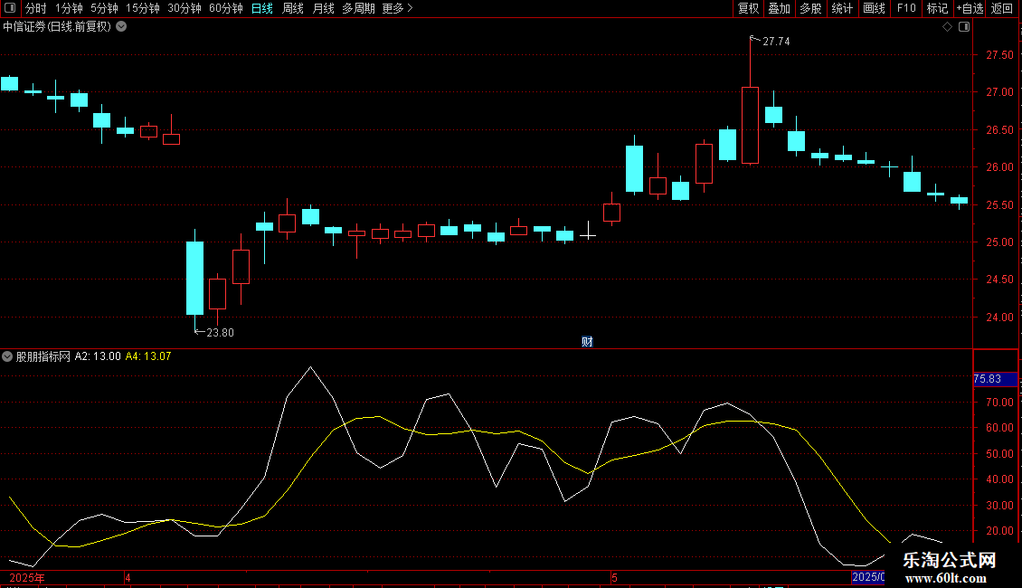Click the diamond icon near chart corner

click(948, 27)
